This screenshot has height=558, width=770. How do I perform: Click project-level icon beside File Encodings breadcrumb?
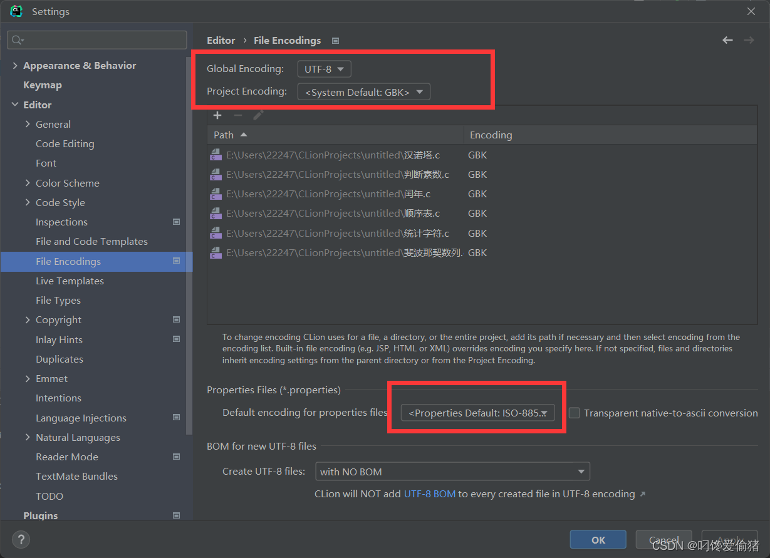click(335, 41)
